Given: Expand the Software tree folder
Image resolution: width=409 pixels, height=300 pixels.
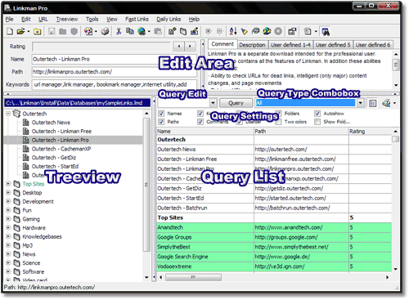Looking at the screenshot, I should pyautogui.click(x=8, y=271).
